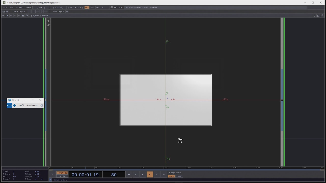Click the pane maximize icon at top right
The width and height of the screenshot is (326, 183).
click(x=318, y=16)
